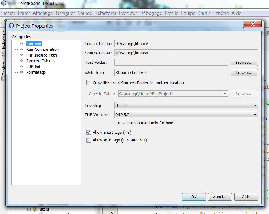Select the stars folder in project tree
Screen dimensions: 269x214
point(45,209)
